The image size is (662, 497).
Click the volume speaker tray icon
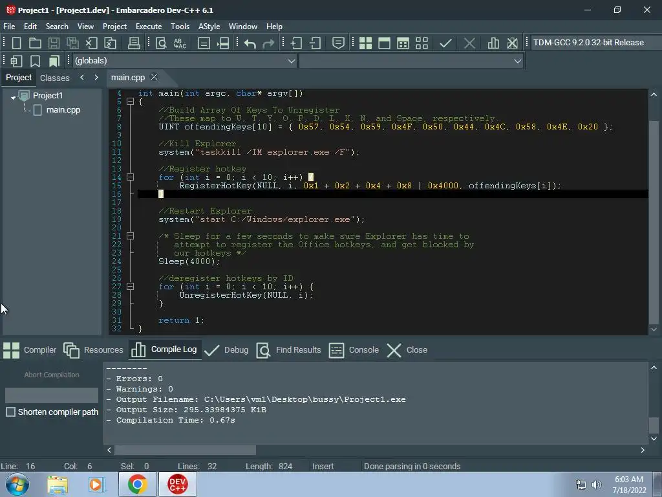coord(596,485)
